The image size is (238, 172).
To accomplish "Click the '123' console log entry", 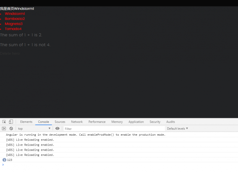I will coord(10,160).
